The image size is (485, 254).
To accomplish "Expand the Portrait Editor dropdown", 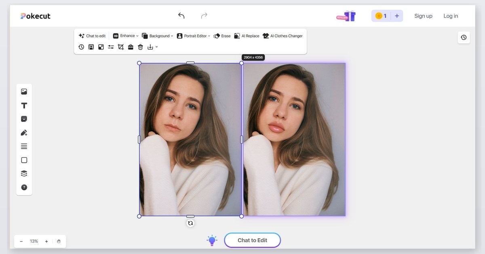I will pyautogui.click(x=194, y=36).
